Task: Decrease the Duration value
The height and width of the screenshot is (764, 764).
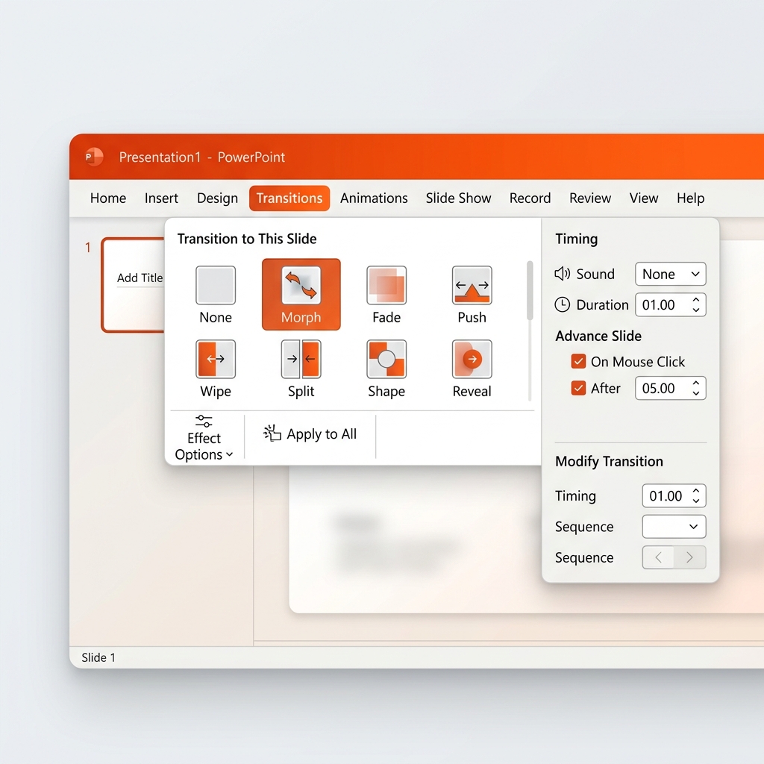Action: click(696, 310)
